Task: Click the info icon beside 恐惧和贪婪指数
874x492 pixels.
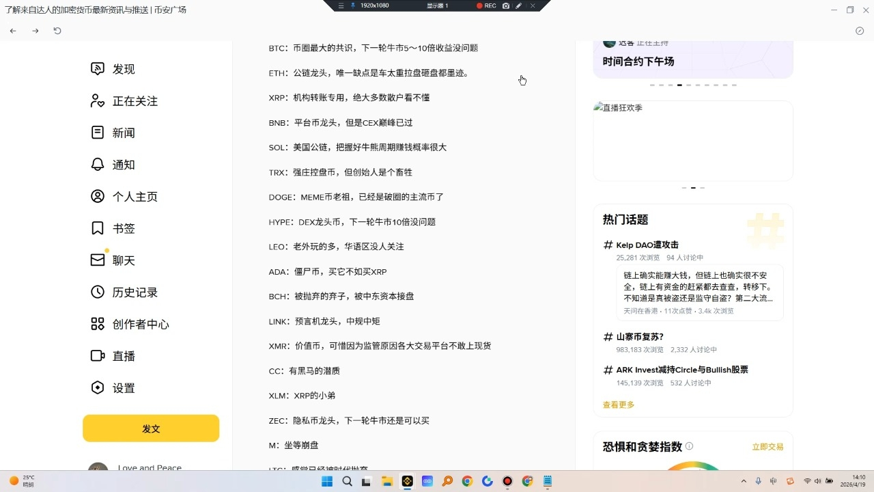Action: (x=689, y=446)
